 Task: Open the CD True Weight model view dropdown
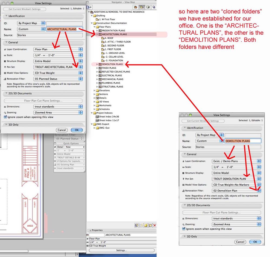(x=58, y=73)
